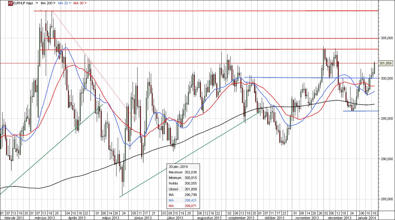Click the red MA 299,071 value
This screenshot has height=220, width=395.
click(x=191, y=206)
